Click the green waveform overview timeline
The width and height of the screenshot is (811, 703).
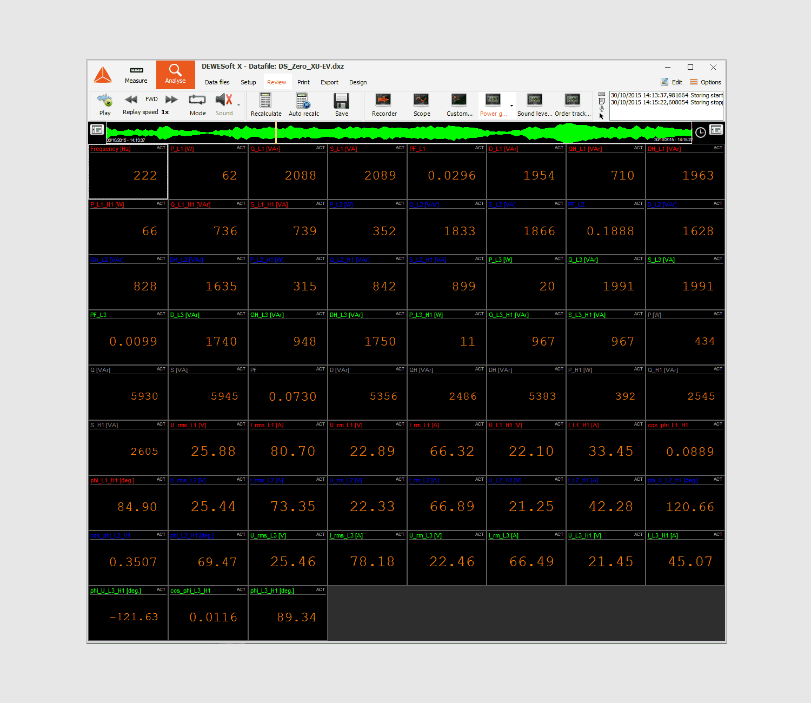tap(399, 132)
